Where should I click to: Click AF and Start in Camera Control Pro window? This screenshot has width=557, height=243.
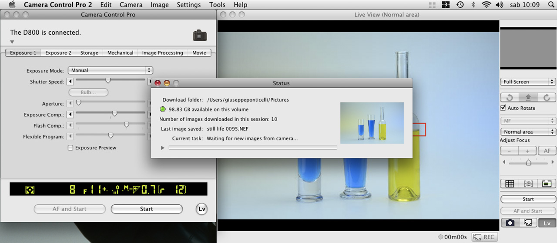click(70, 209)
